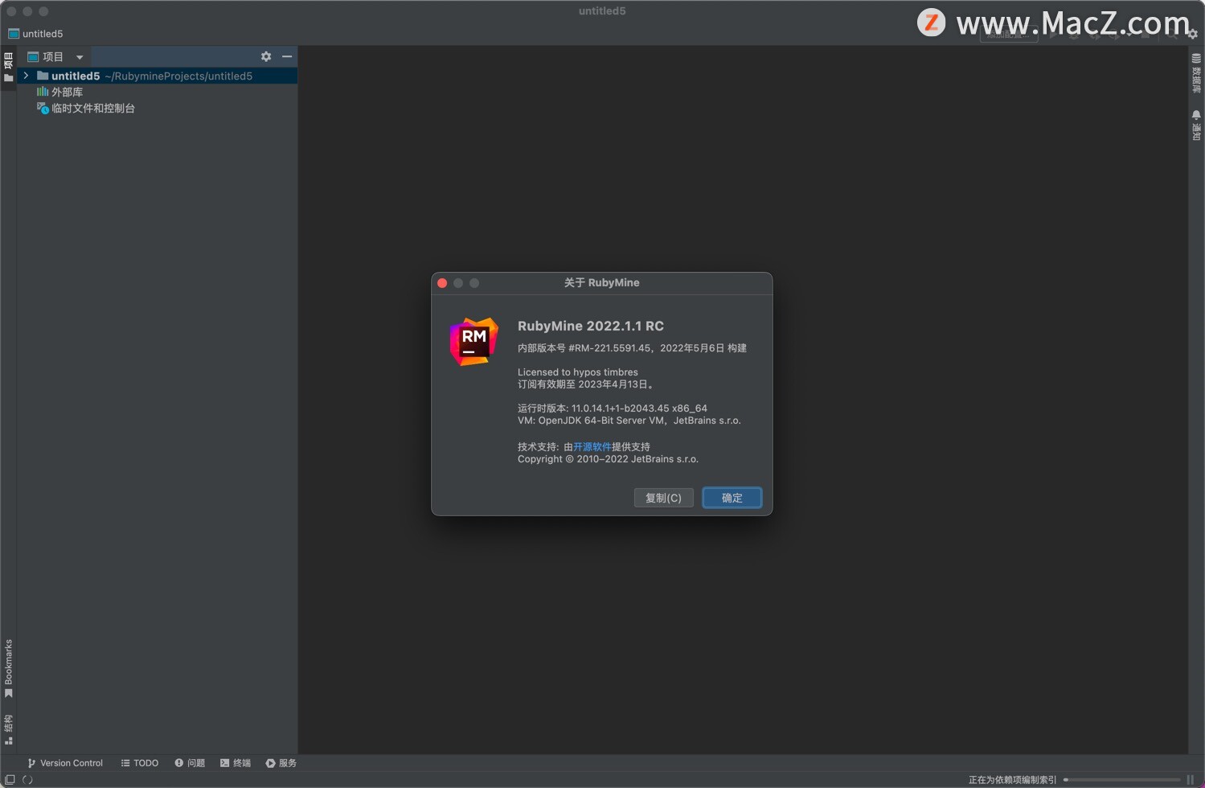The height and width of the screenshot is (788, 1205).
Task: Close the 关于 RubyMine dialog with red button
Action: [442, 283]
